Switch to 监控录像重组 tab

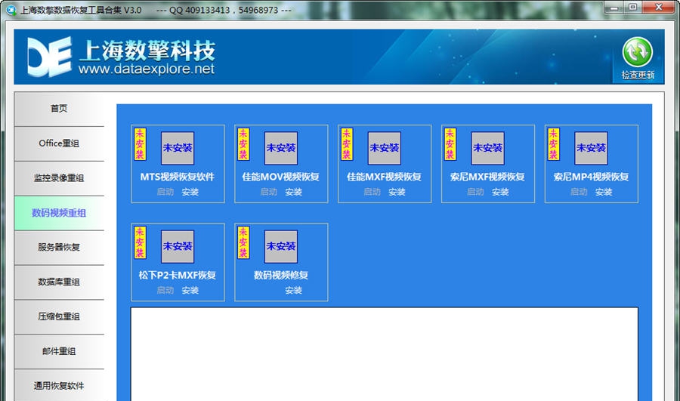(x=59, y=178)
